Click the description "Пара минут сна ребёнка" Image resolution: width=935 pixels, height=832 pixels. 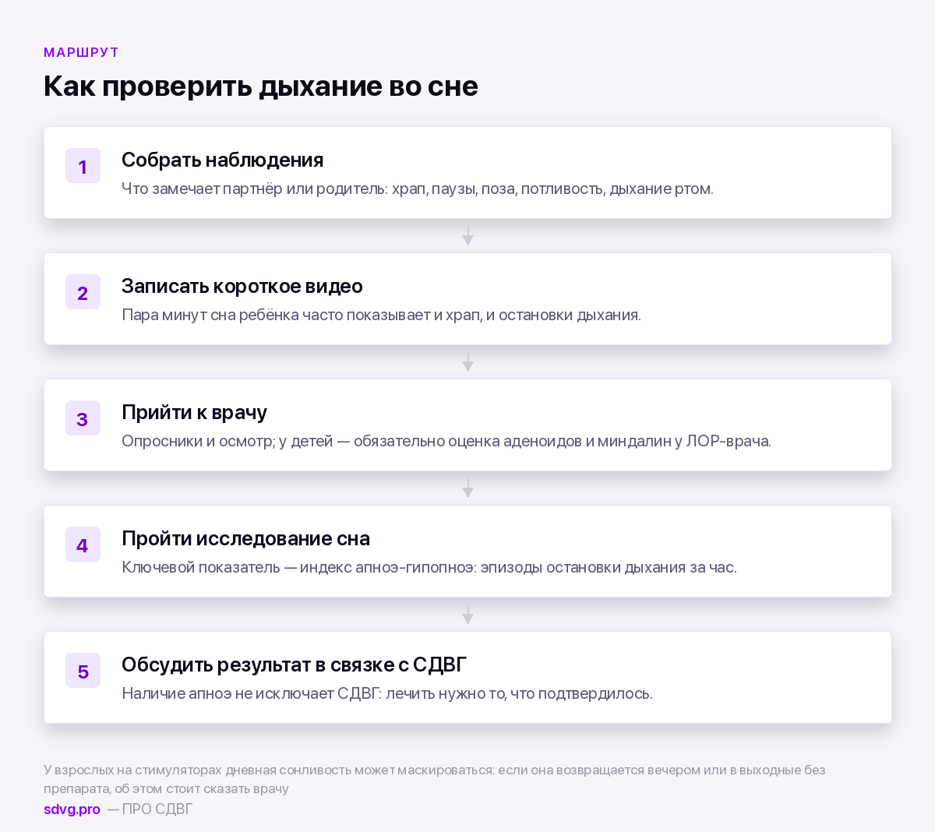(x=381, y=315)
